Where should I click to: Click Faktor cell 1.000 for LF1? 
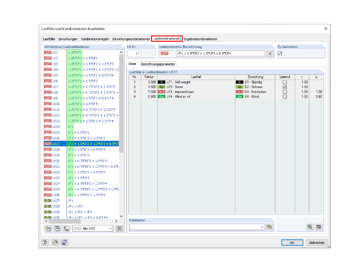(149, 82)
